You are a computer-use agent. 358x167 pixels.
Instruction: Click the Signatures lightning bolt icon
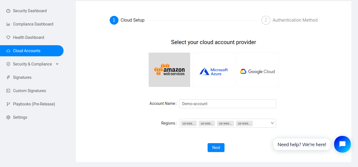click(8, 77)
